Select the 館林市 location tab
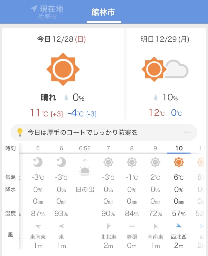The image size is (208, 256). [103, 12]
